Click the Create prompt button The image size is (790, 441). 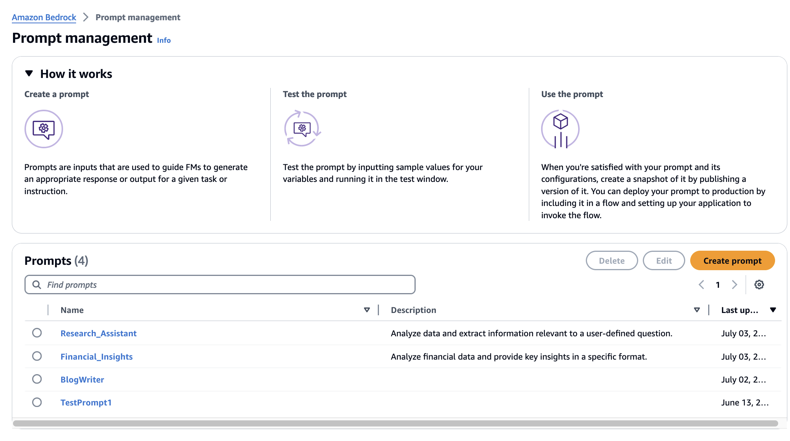(x=732, y=261)
